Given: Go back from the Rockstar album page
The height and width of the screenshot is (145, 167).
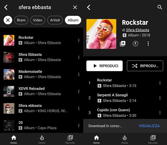Looking at the screenshot, I should [x=89, y=7].
